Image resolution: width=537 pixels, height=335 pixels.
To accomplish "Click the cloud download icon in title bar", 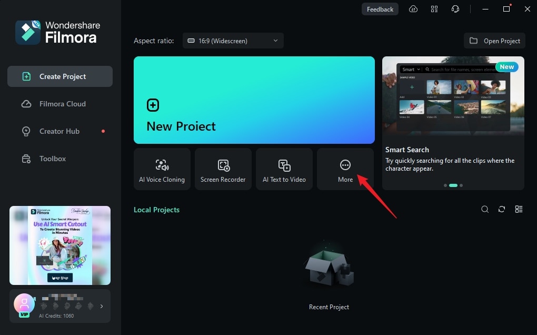I will click(x=413, y=9).
